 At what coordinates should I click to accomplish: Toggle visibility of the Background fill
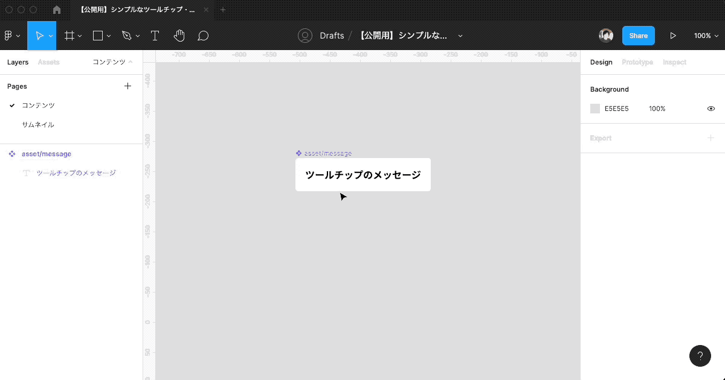pos(710,109)
